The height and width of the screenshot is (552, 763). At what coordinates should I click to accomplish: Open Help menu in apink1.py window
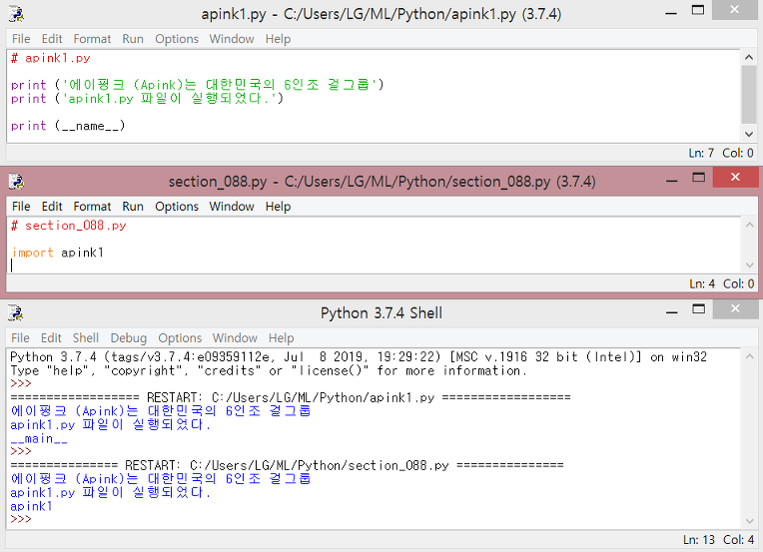click(278, 39)
